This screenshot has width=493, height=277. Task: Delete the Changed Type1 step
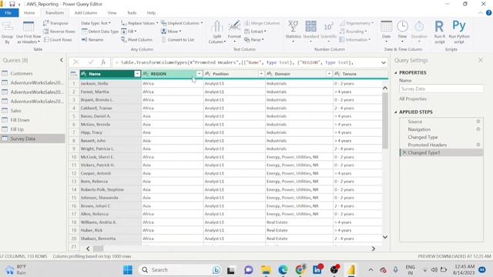pos(404,152)
